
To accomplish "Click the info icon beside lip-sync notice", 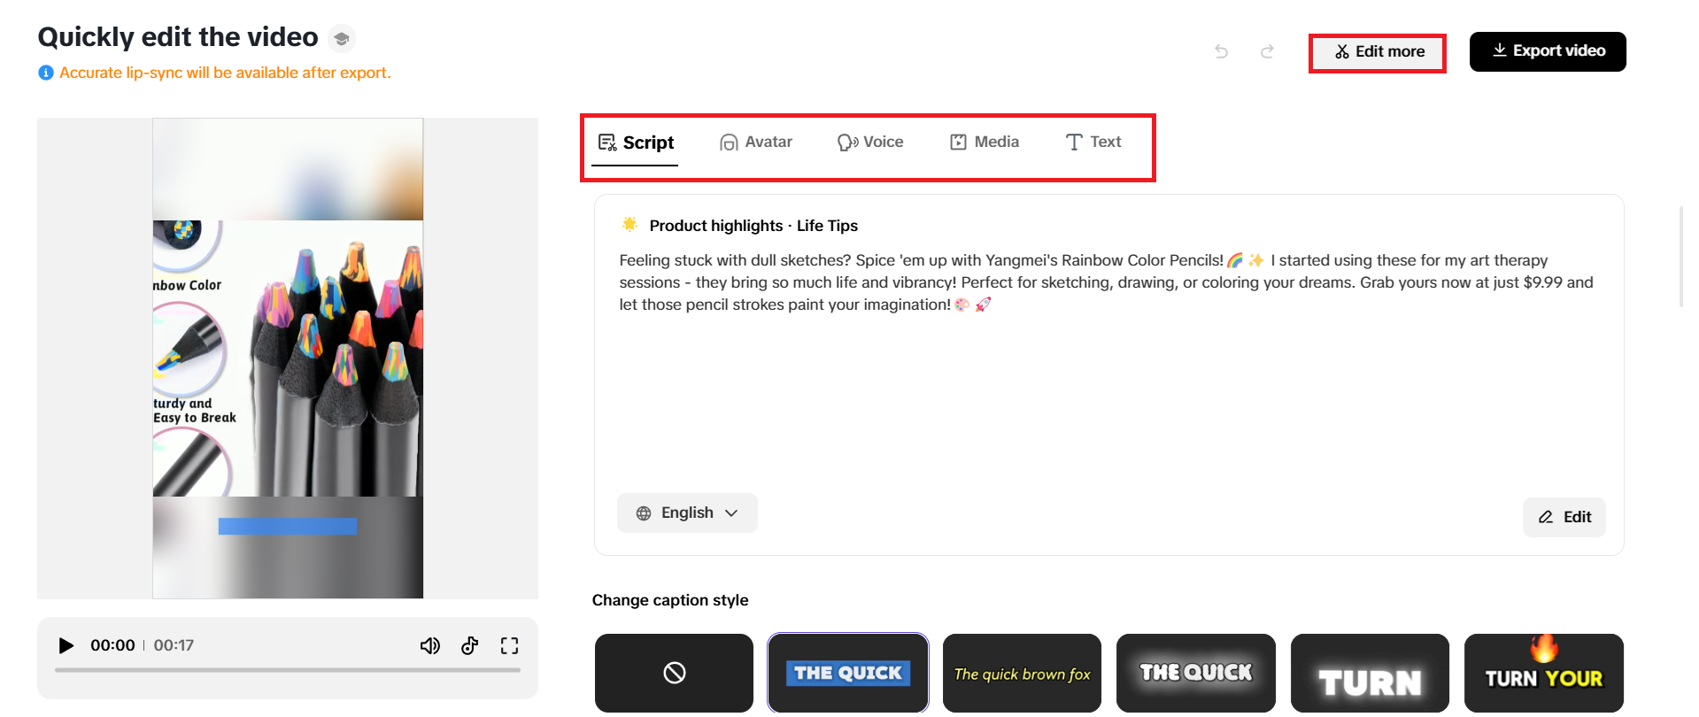I will [46, 73].
